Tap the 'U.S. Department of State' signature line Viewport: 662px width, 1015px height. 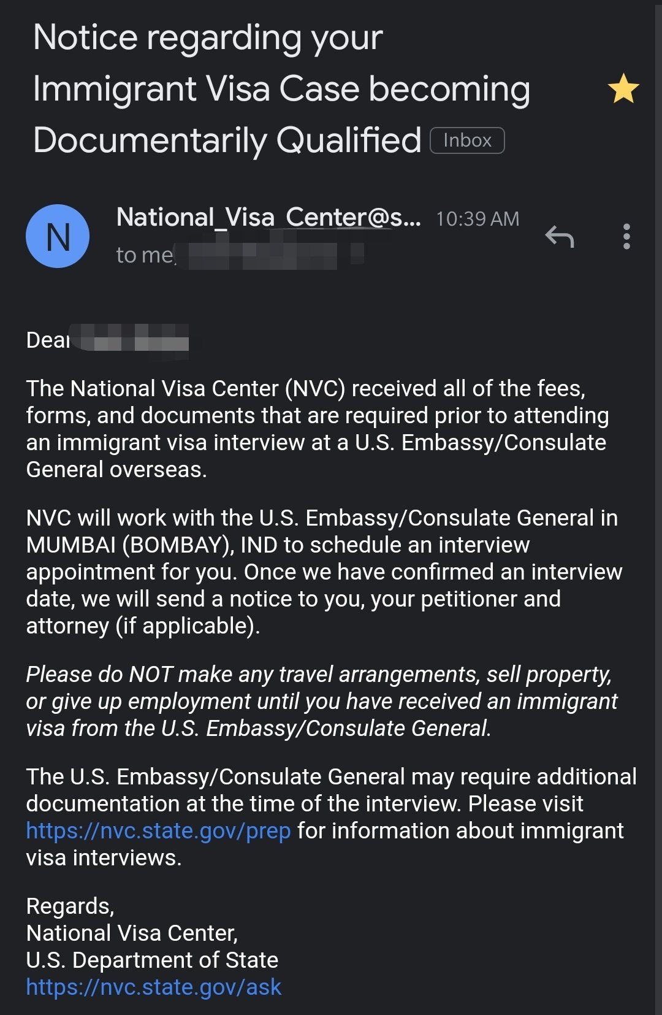[x=152, y=960]
